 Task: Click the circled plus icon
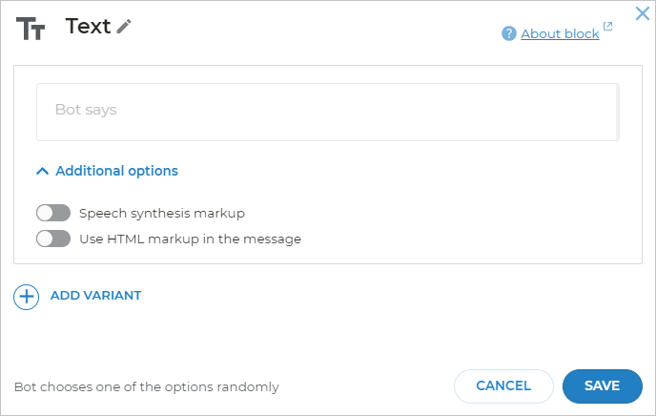[x=26, y=296]
